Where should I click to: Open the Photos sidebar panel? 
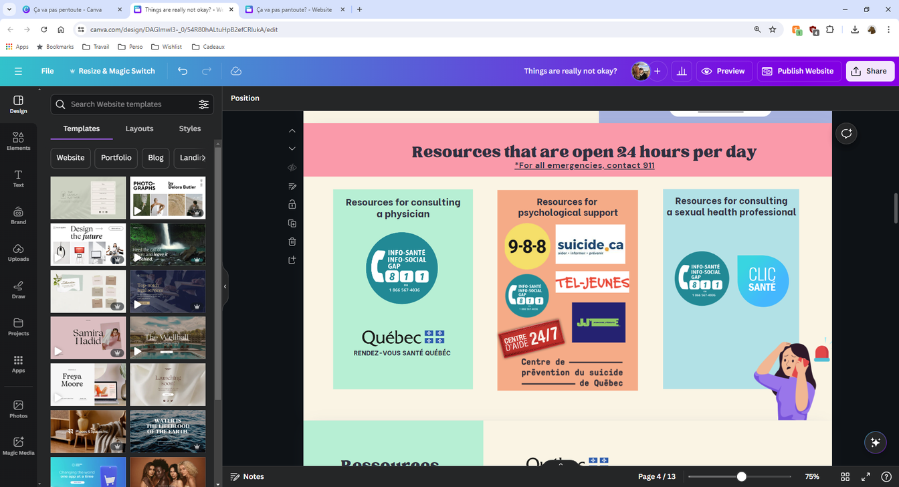pyautogui.click(x=18, y=409)
